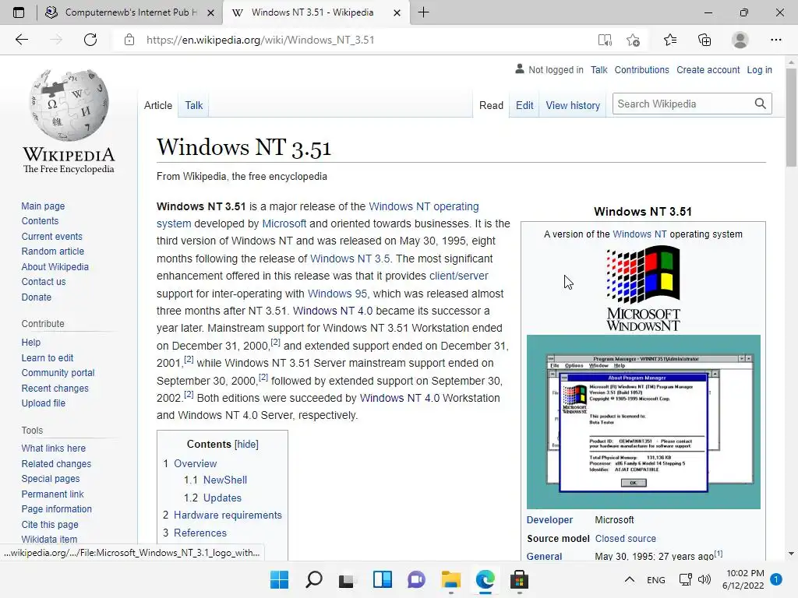The width and height of the screenshot is (798, 598).
Task: Open Recent changes sidebar link
Action: point(55,388)
